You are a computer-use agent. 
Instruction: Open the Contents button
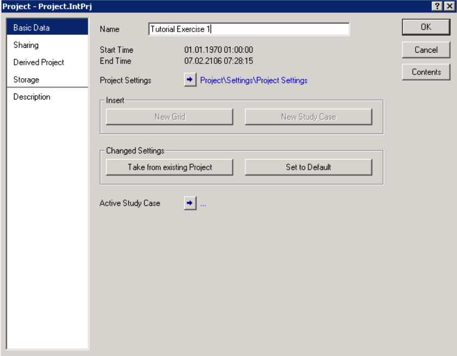pyautogui.click(x=426, y=72)
